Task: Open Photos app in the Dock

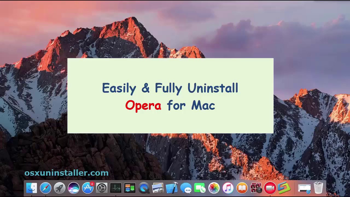Action: point(214,188)
